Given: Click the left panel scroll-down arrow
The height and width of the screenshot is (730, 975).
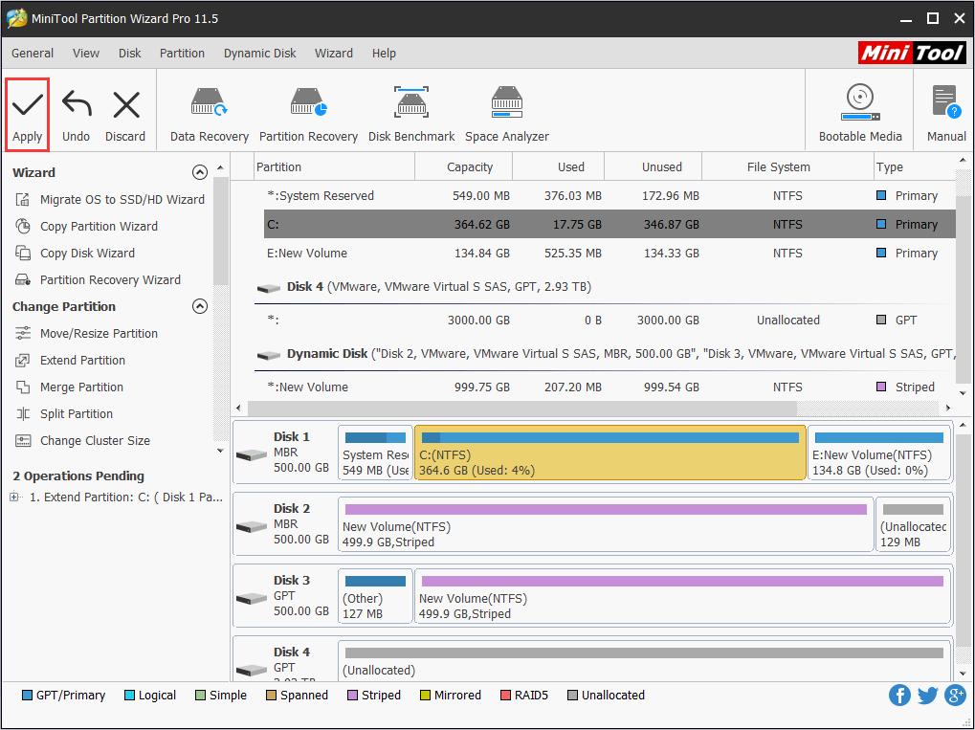Looking at the screenshot, I should [x=220, y=451].
